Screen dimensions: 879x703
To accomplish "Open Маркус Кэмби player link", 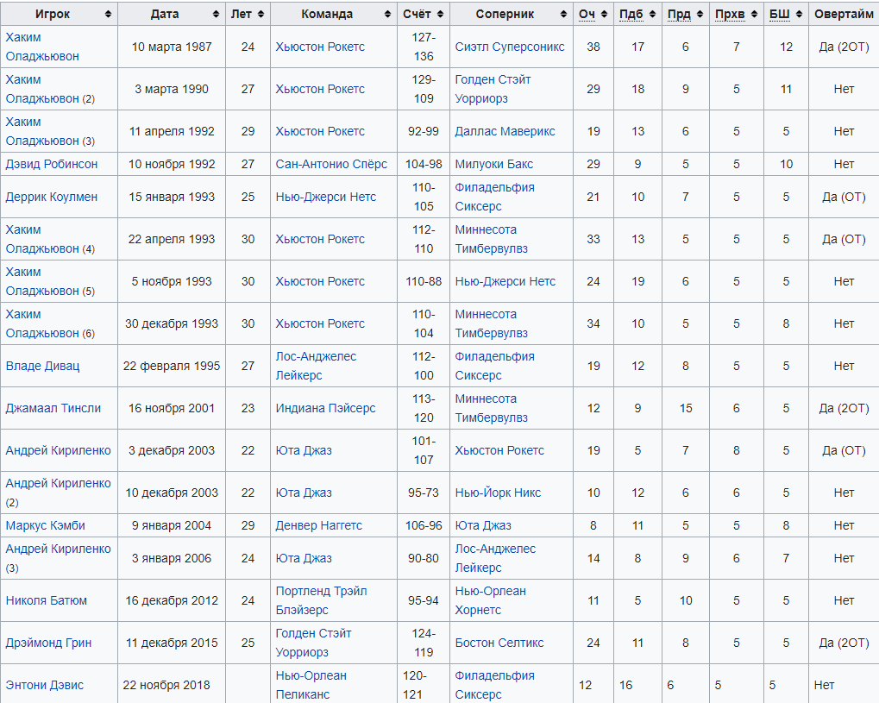I will tap(46, 525).
